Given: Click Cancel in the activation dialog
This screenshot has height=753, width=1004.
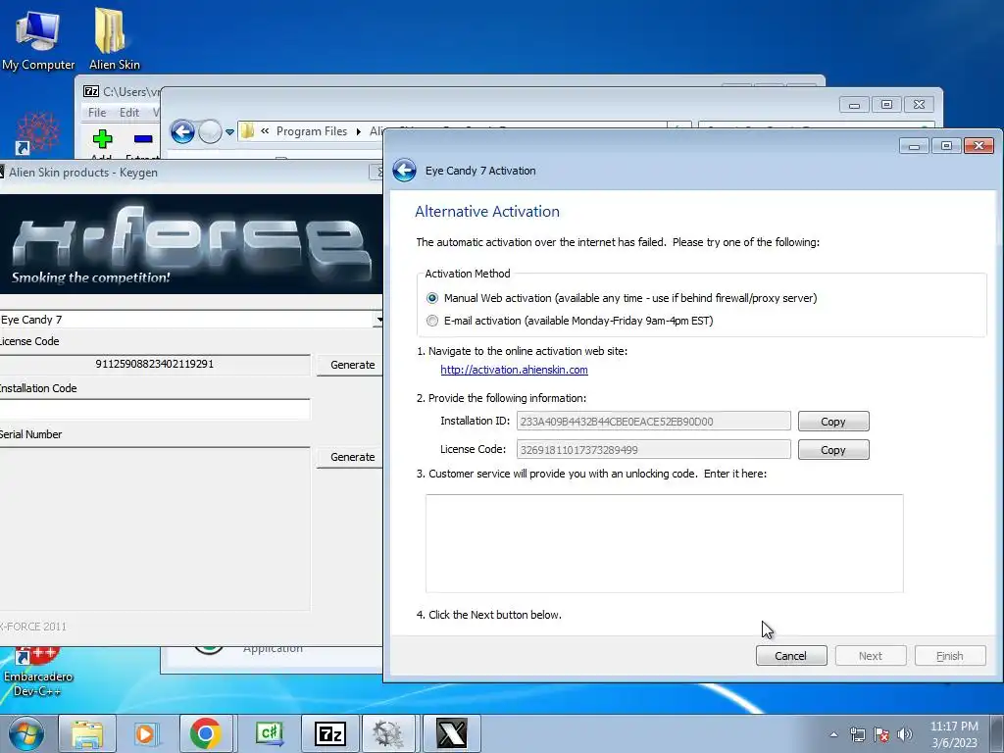Looking at the screenshot, I should [x=791, y=656].
